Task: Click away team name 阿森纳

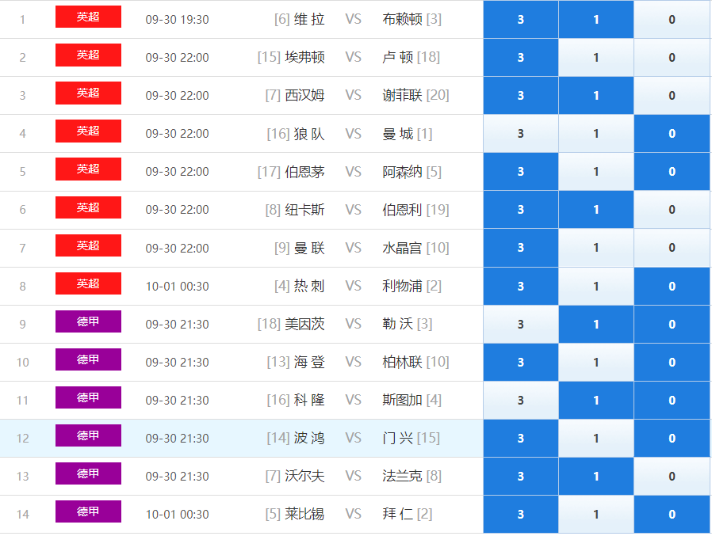Action: coord(402,172)
